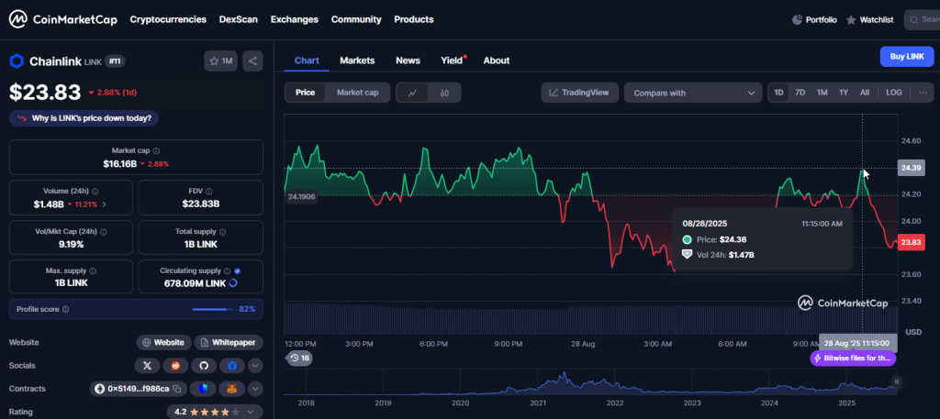
Task: Click the blue shield wallet icon
Action: [203, 389]
